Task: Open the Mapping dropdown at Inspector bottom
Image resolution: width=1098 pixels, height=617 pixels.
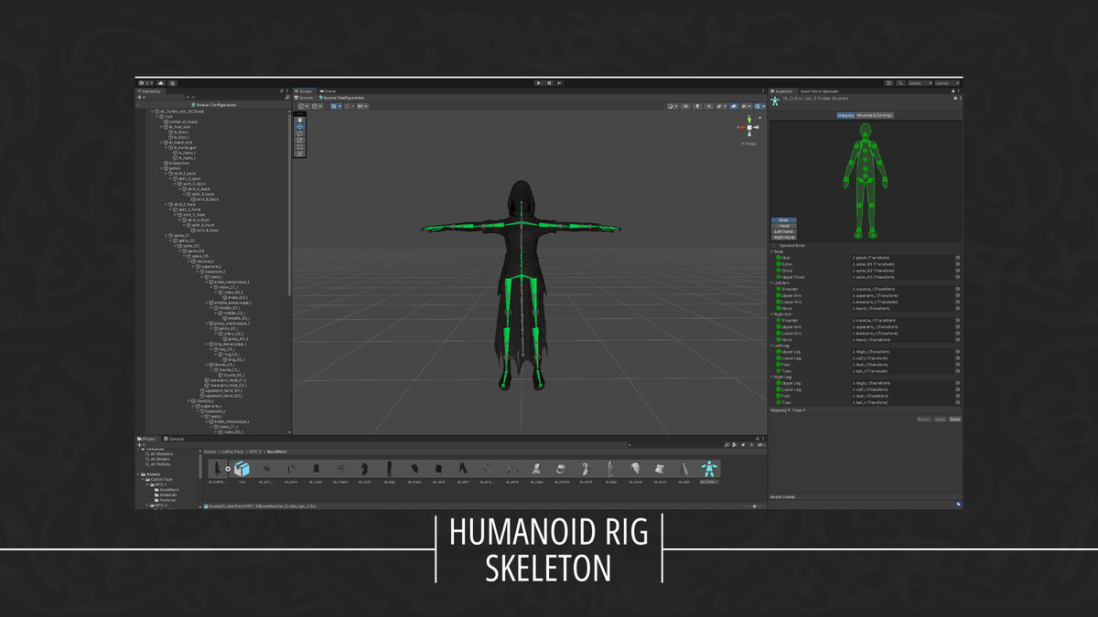Action: [780, 410]
